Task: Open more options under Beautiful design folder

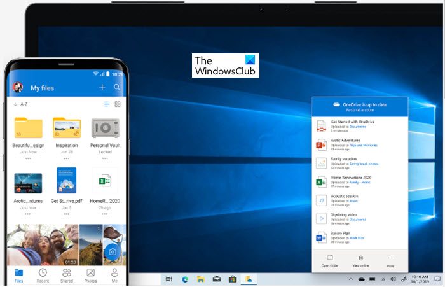Action: pos(28,158)
